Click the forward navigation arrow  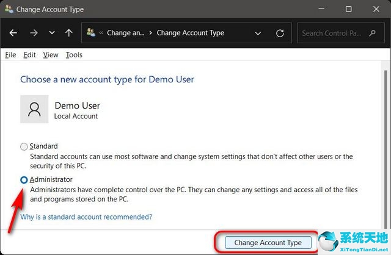click(x=34, y=32)
